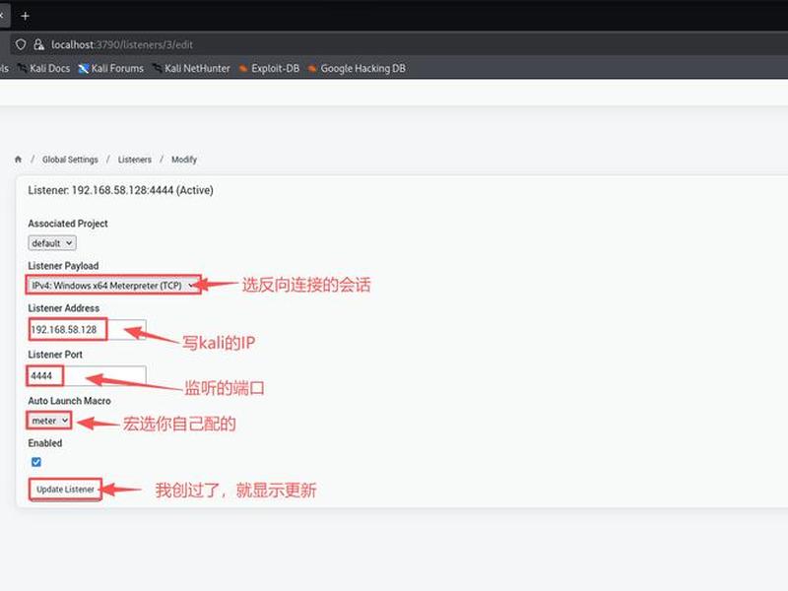The width and height of the screenshot is (788, 591).
Task: Open the Kali Docs bookmark
Action: pyautogui.click(x=43, y=68)
